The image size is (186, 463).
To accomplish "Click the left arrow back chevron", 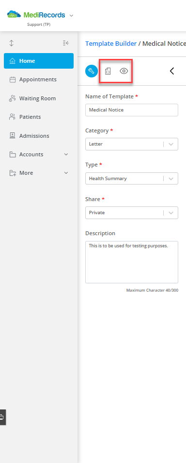I will pyautogui.click(x=172, y=71).
